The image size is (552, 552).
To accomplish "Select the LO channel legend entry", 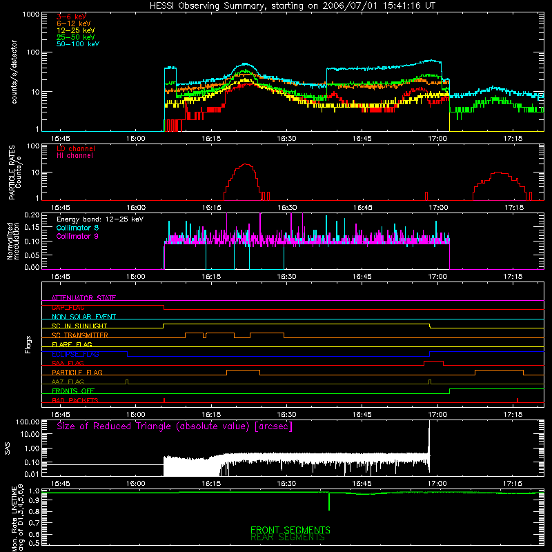I will (76, 148).
